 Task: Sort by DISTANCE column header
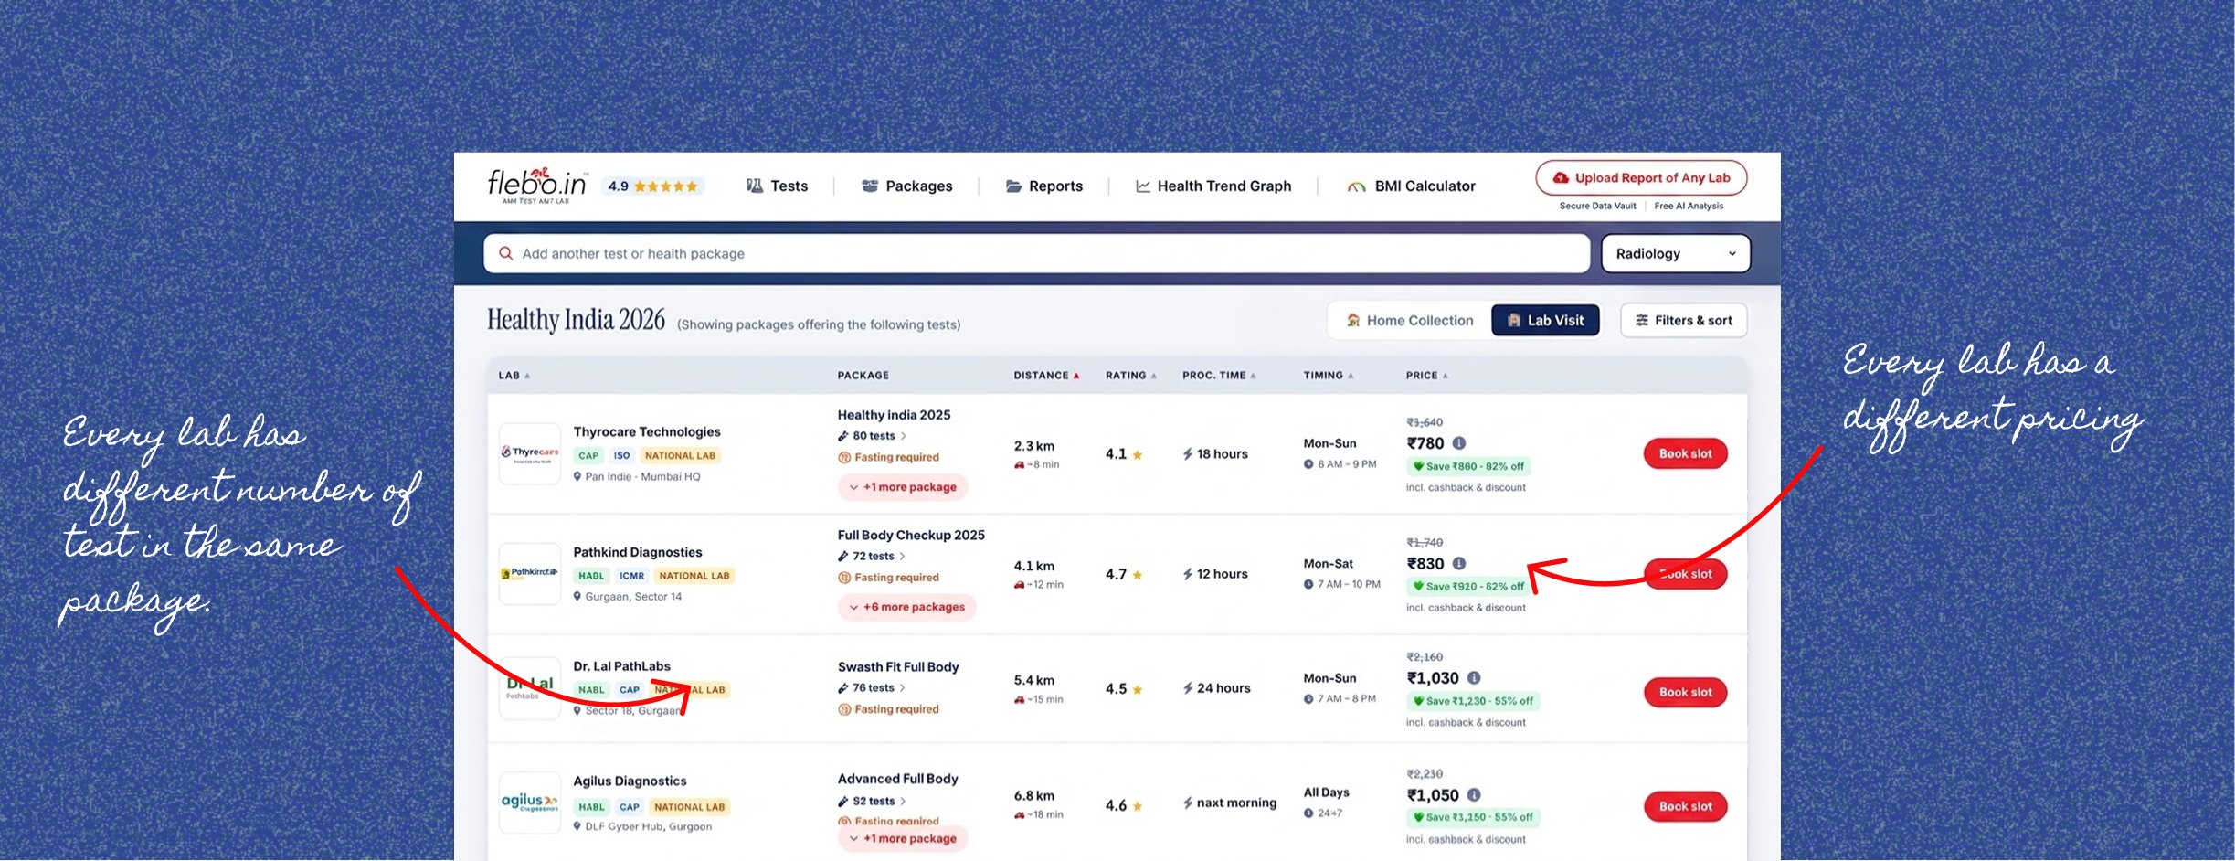1046,376
